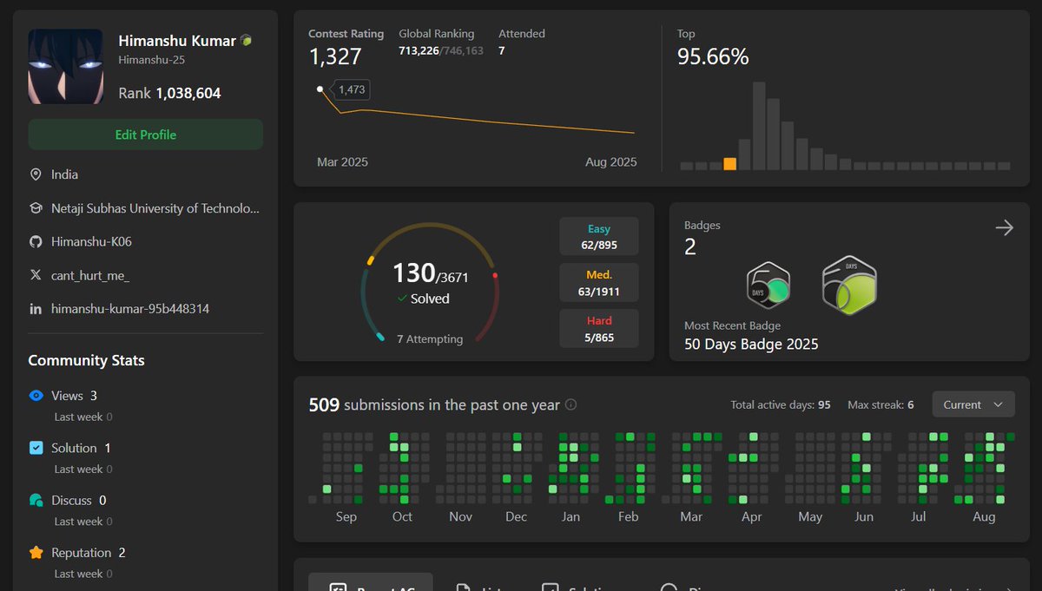Click the Max streak: 6 text

click(x=880, y=405)
